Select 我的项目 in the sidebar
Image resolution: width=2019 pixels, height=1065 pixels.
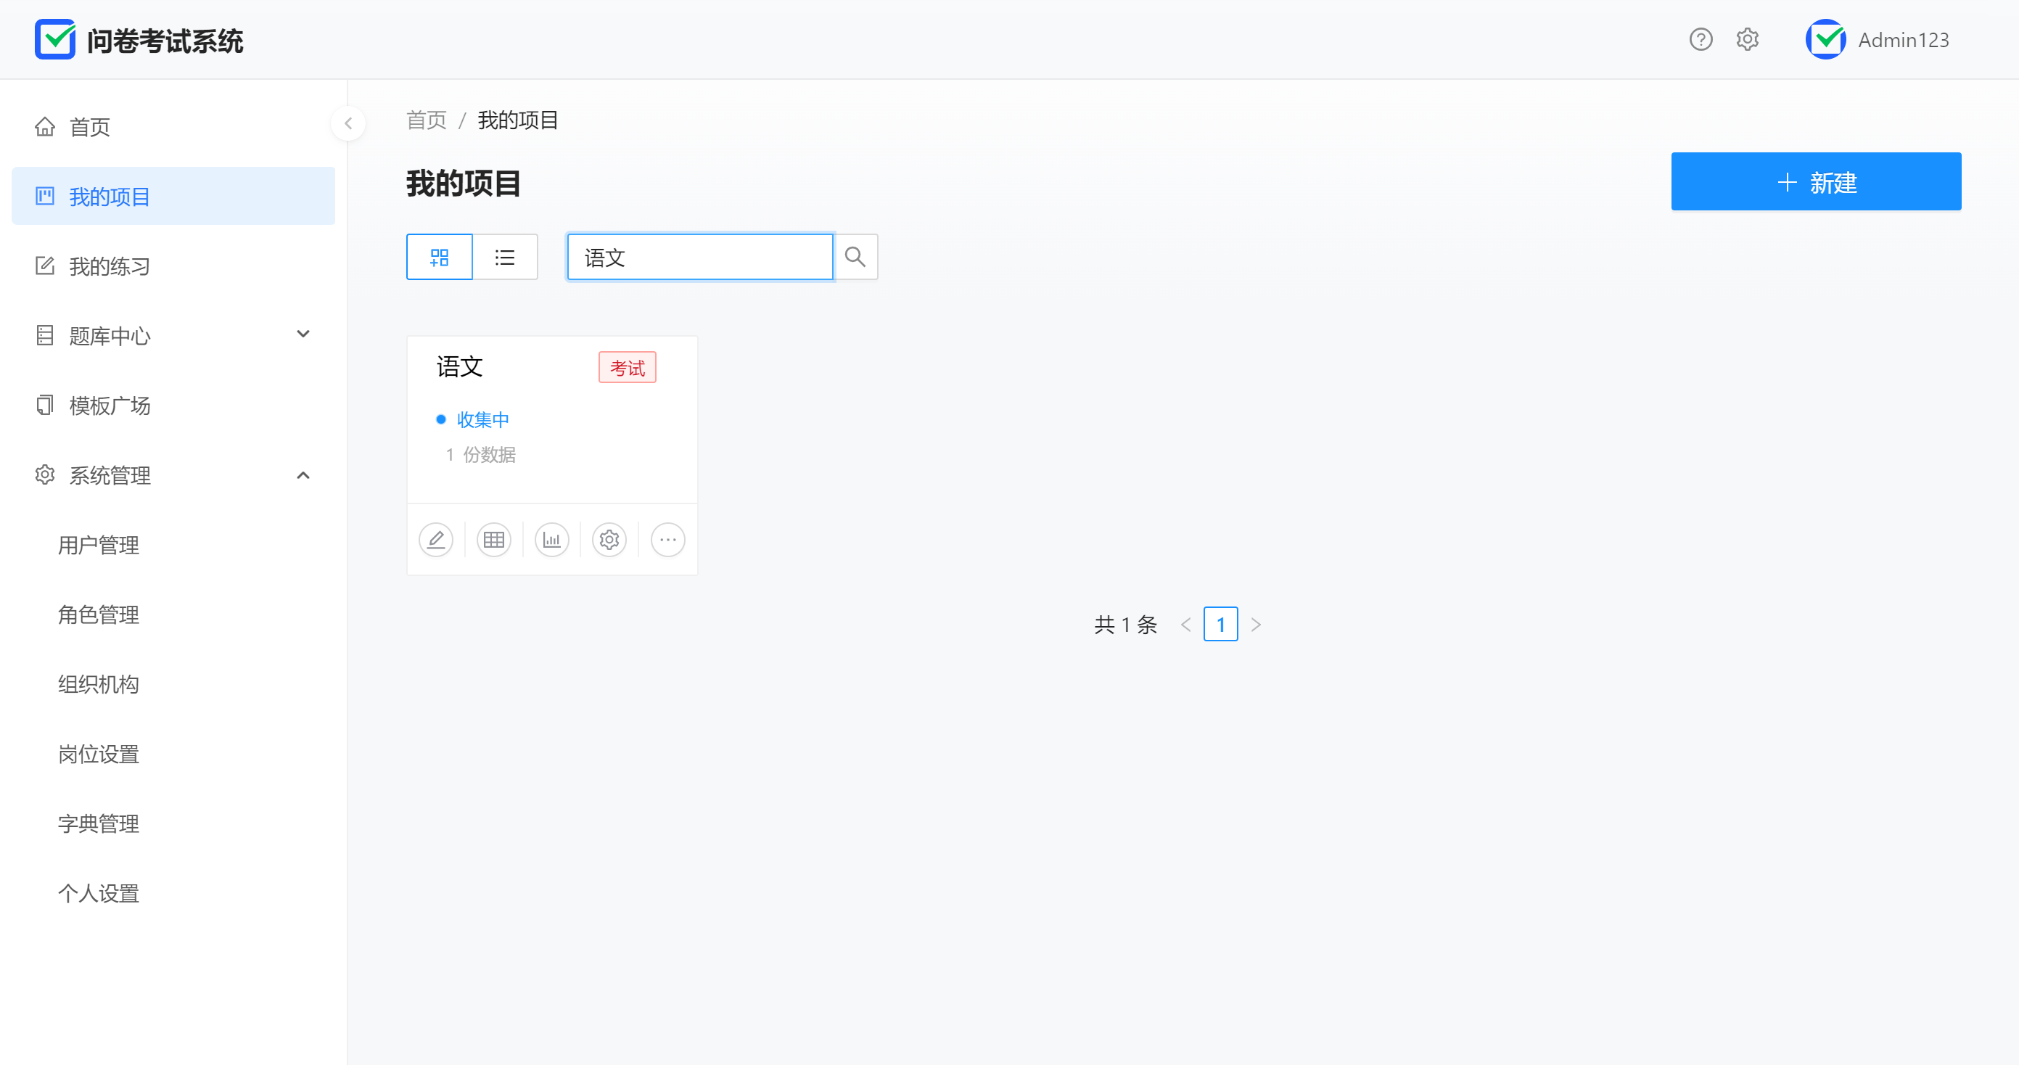(x=173, y=196)
